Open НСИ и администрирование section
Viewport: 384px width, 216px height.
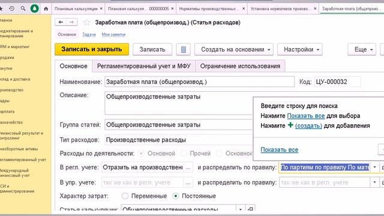coord(17,188)
